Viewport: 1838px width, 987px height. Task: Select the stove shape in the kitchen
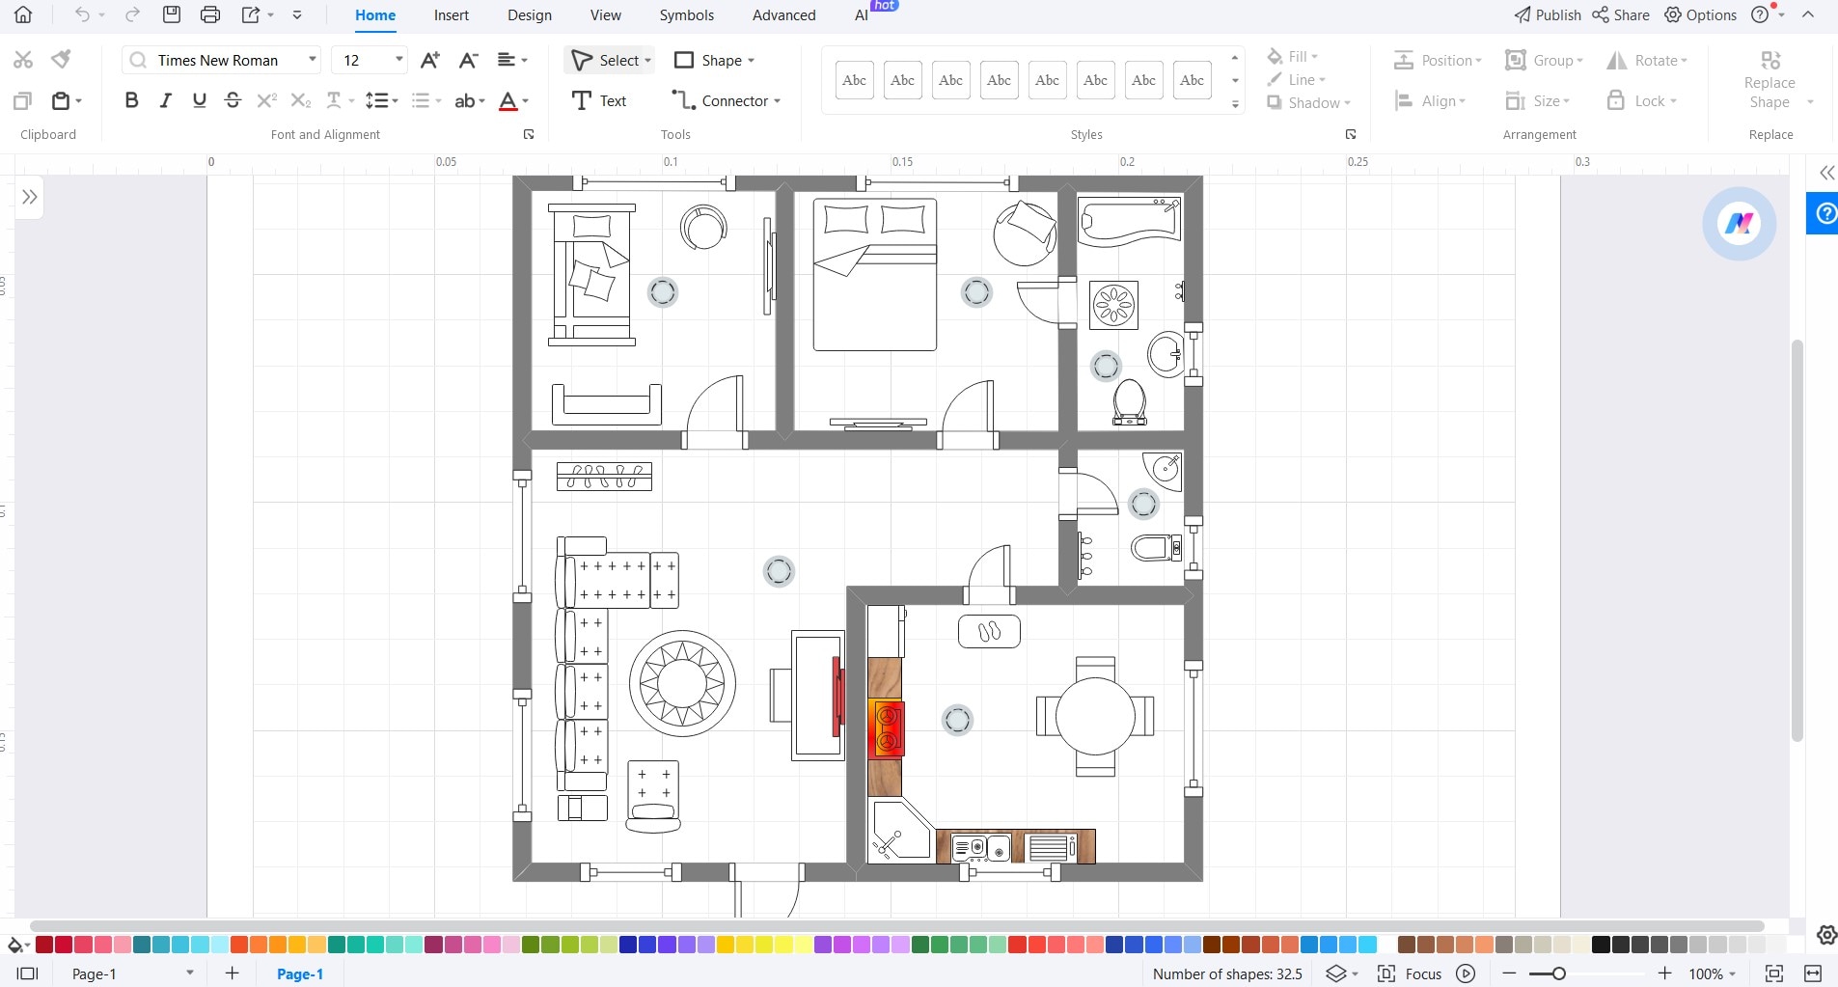click(886, 728)
